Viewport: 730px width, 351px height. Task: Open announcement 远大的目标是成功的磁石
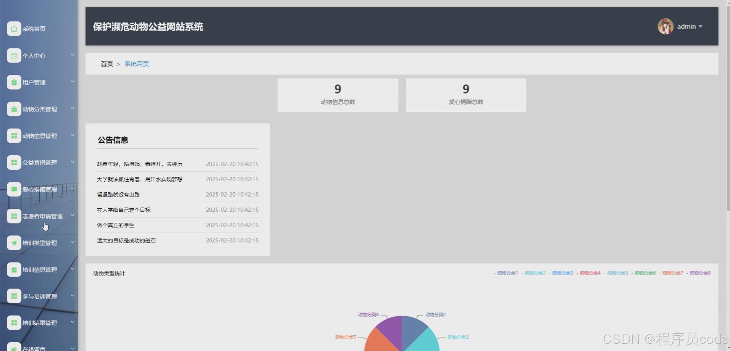pos(126,240)
